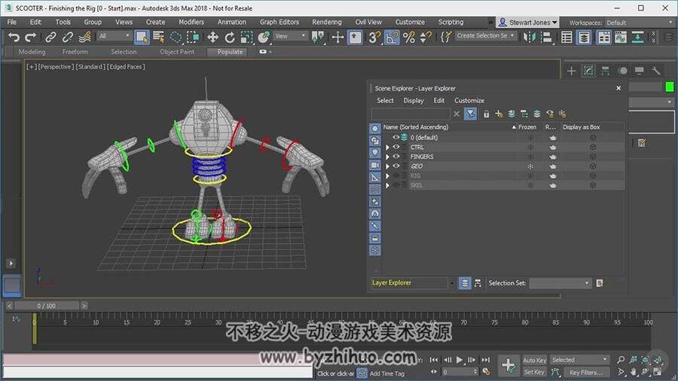
Task: Click the Layer Explorer search field
Action: [411, 114]
